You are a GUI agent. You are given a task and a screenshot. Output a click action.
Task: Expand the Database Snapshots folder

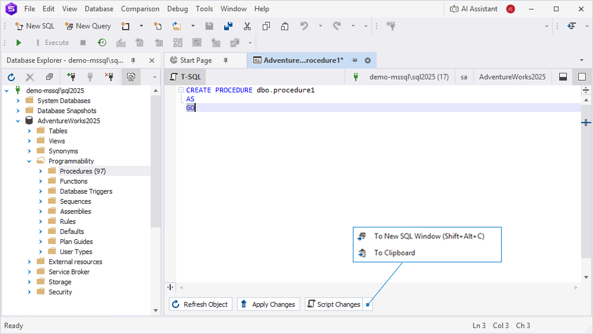point(18,111)
